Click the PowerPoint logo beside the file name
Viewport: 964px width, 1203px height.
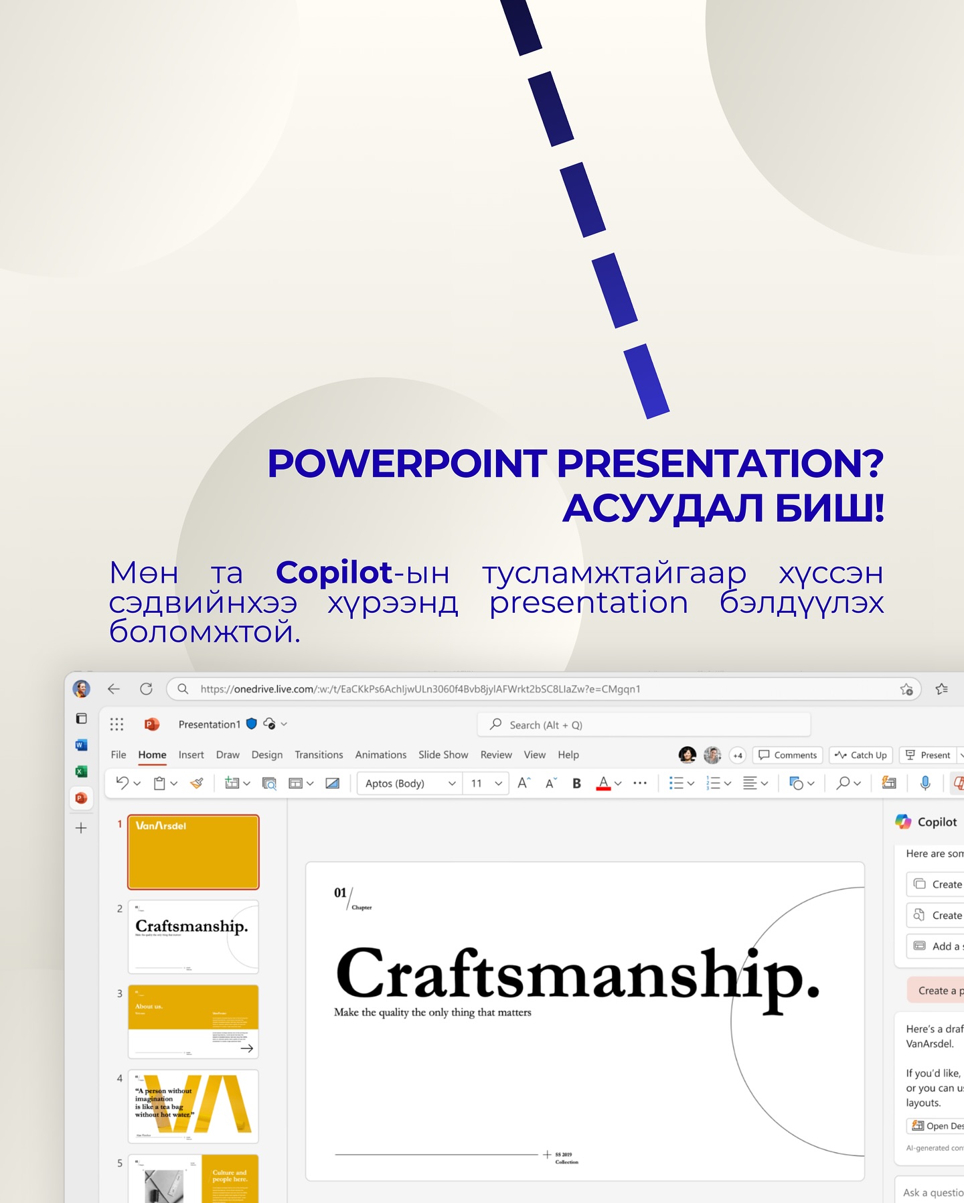(152, 724)
